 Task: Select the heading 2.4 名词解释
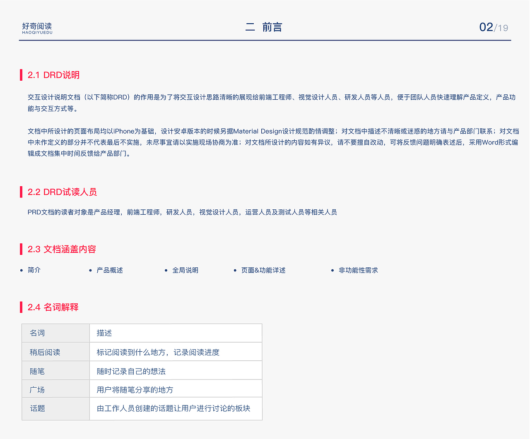pyautogui.click(x=53, y=307)
